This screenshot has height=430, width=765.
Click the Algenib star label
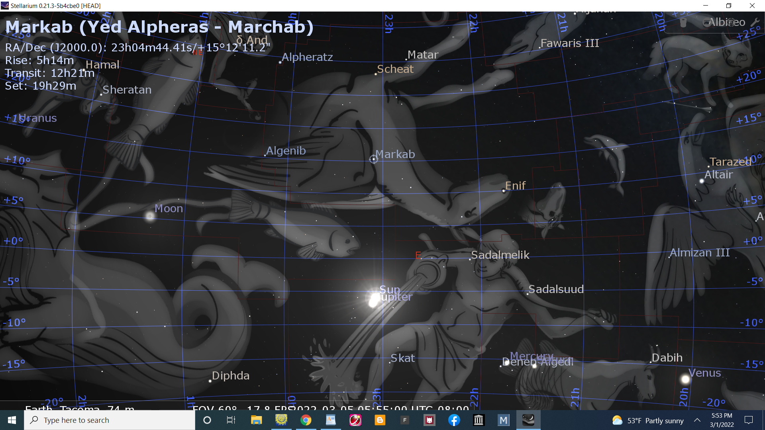tap(286, 150)
